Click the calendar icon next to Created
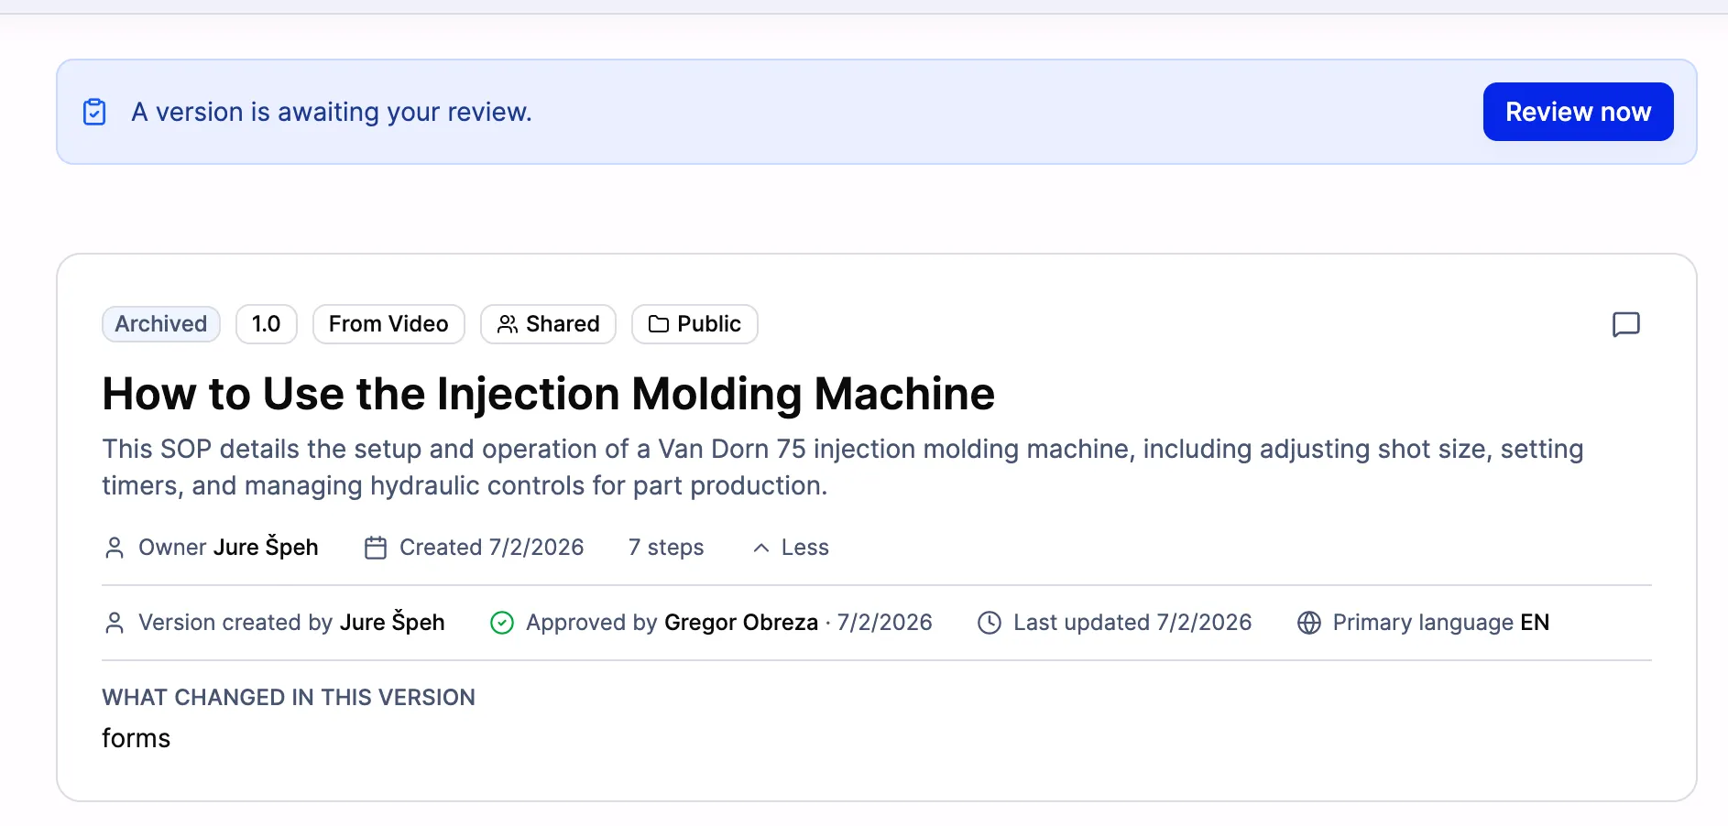 click(x=376, y=548)
